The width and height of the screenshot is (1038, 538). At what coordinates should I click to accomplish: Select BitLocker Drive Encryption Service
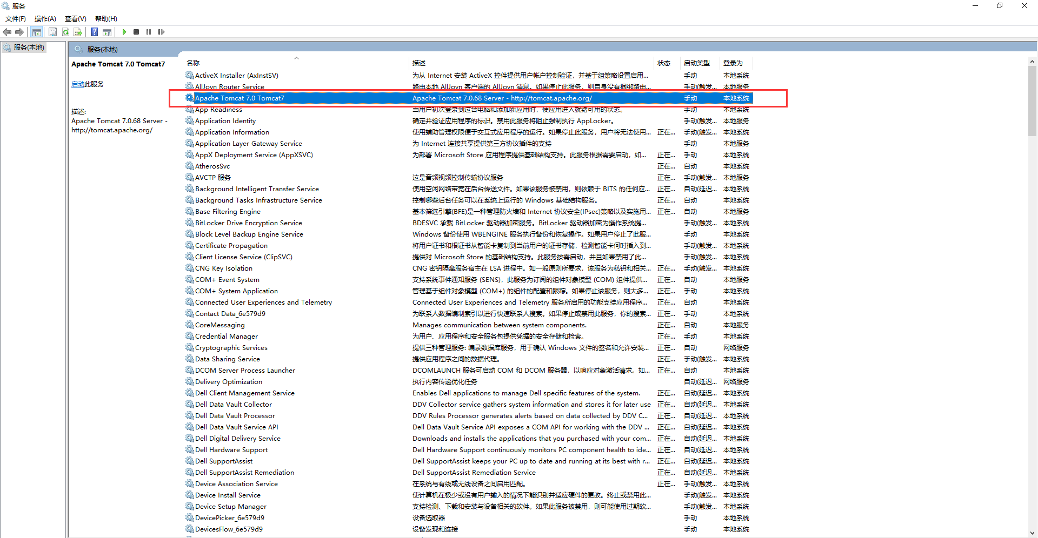tap(468, 223)
